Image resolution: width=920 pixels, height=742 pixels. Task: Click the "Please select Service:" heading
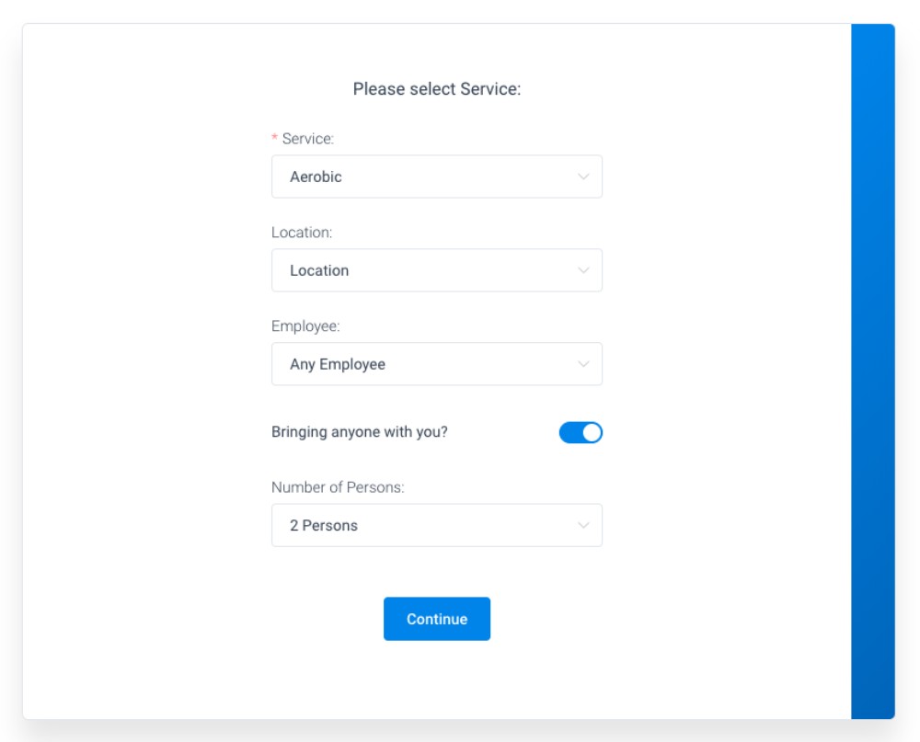coord(437,90)
